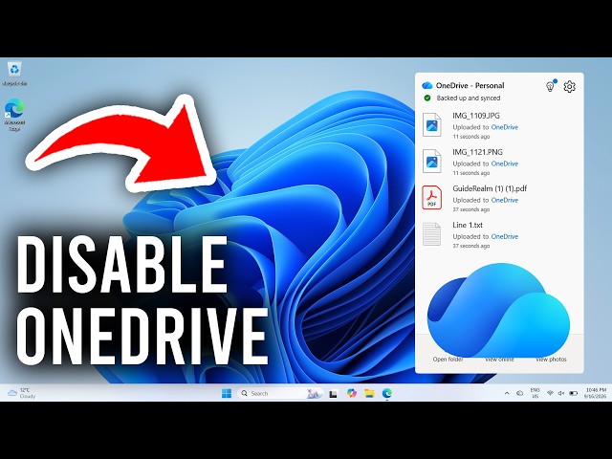
Task: Click the lightbulb tips icon in OneDrive
Action: click(551, 86)
